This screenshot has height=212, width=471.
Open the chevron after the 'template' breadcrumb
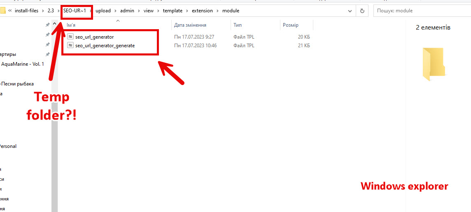tap(187, 11)
